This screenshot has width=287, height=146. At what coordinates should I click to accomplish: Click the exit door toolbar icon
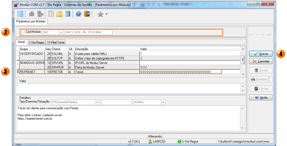click(x=87, y=14)
